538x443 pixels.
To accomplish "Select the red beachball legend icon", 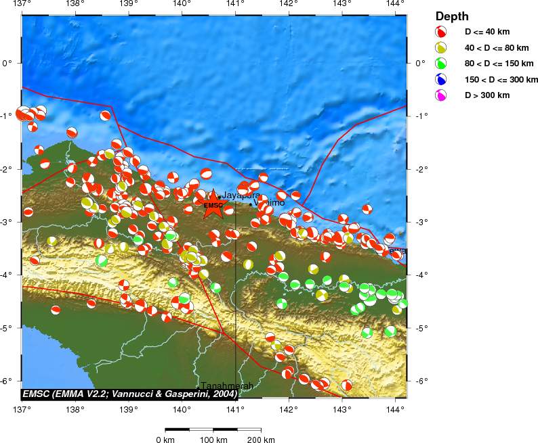I will pos(441,32).
